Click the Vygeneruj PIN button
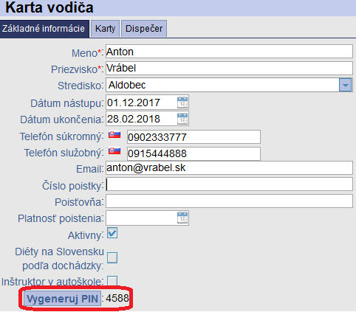356x312 pixels. [63, 299]
